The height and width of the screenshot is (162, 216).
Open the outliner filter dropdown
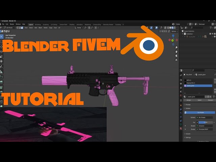(x=211, y=28)
